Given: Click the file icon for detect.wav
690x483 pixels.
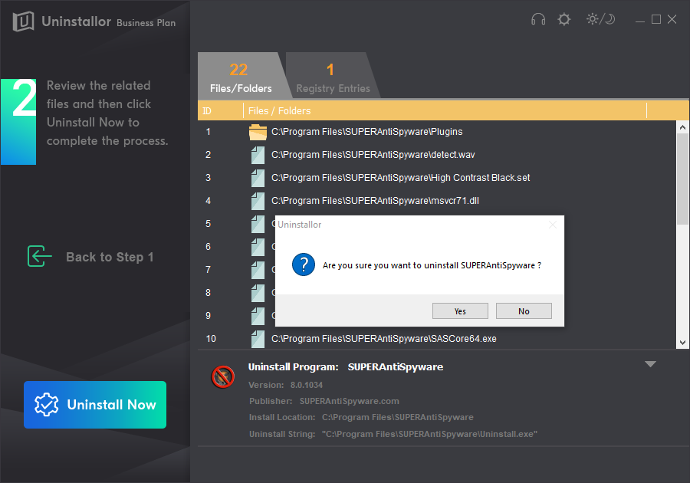Looking at the screenshot, I should click(258, 155).
